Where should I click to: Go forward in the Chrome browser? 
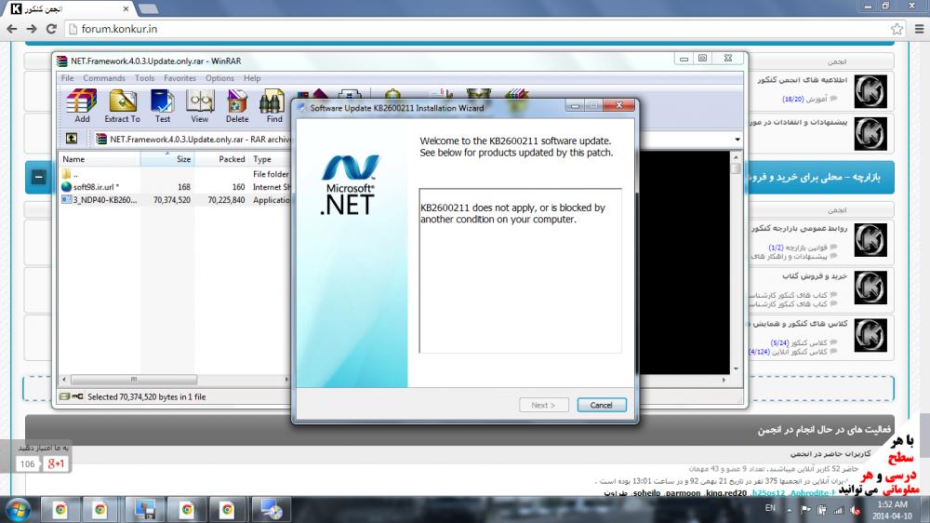click(x=32, y=29)
